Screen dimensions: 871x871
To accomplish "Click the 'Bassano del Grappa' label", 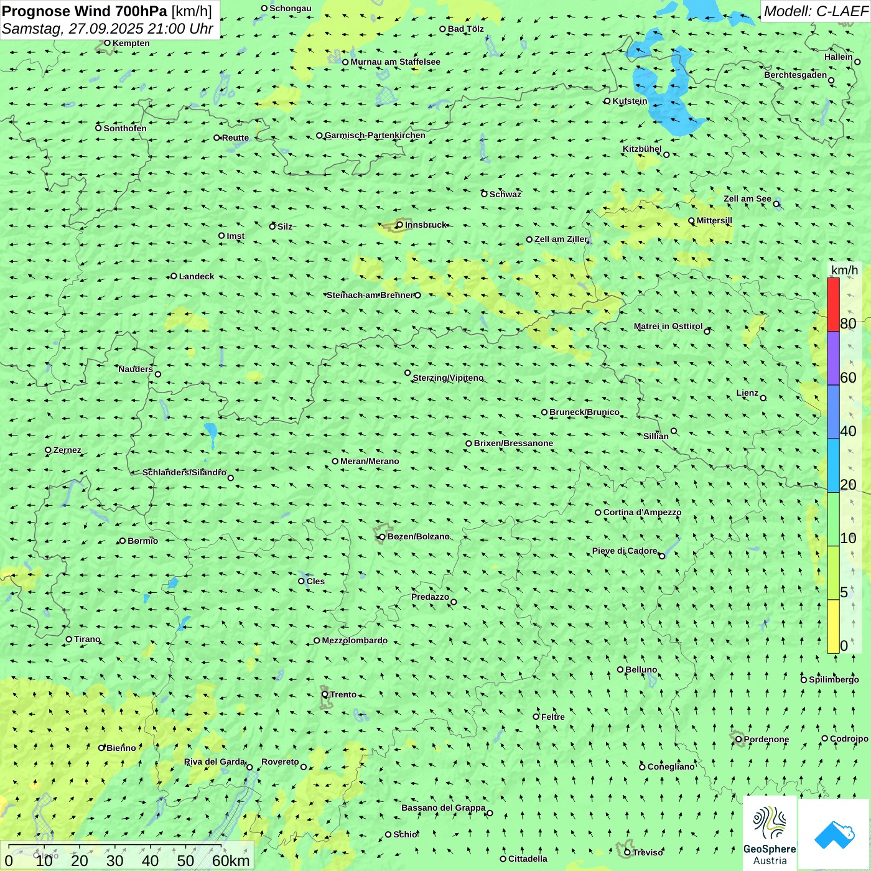I will tap(443, 808).
